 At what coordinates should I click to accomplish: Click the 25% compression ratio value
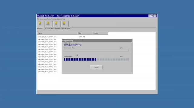121,48
